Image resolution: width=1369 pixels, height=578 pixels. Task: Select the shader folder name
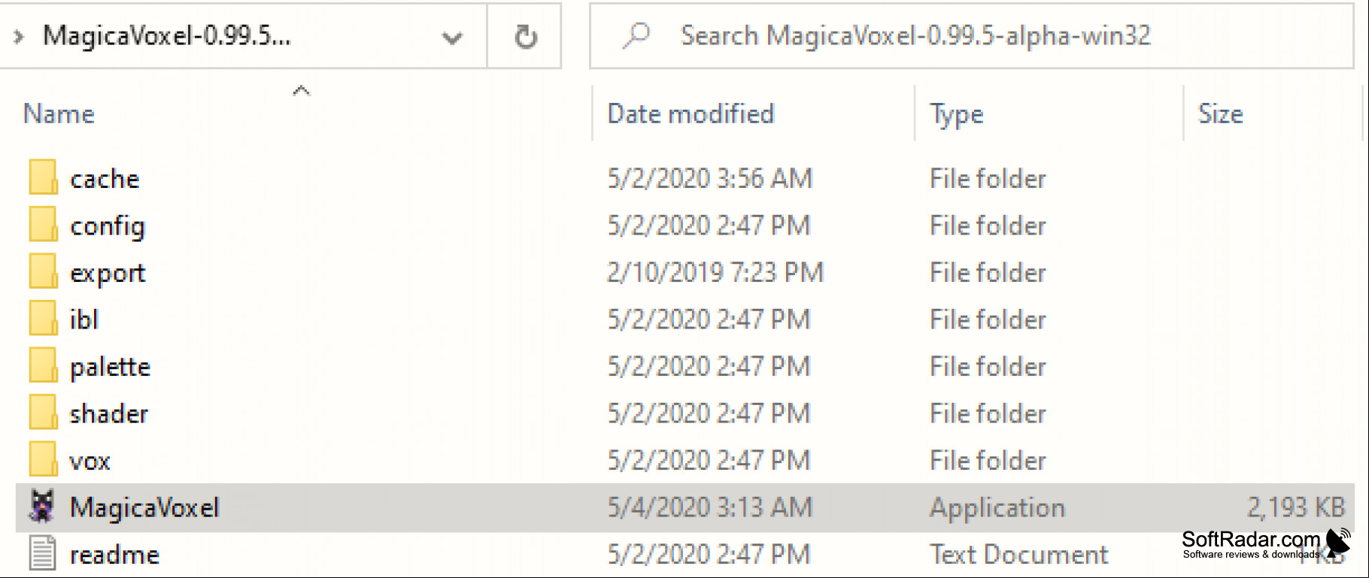[x=109, y=413]
